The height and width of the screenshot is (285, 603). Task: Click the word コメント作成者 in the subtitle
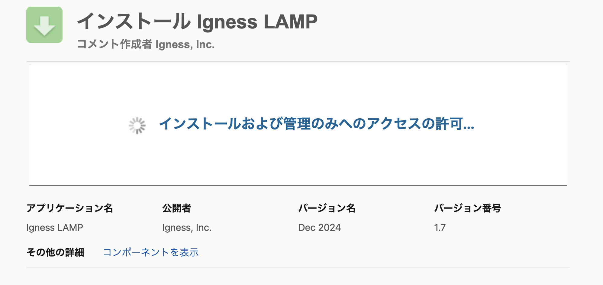tap(114, 44)
